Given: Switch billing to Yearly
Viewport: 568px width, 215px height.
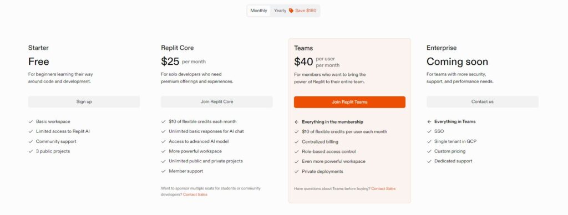Looking at the screenshot, I should click(280, 11).
